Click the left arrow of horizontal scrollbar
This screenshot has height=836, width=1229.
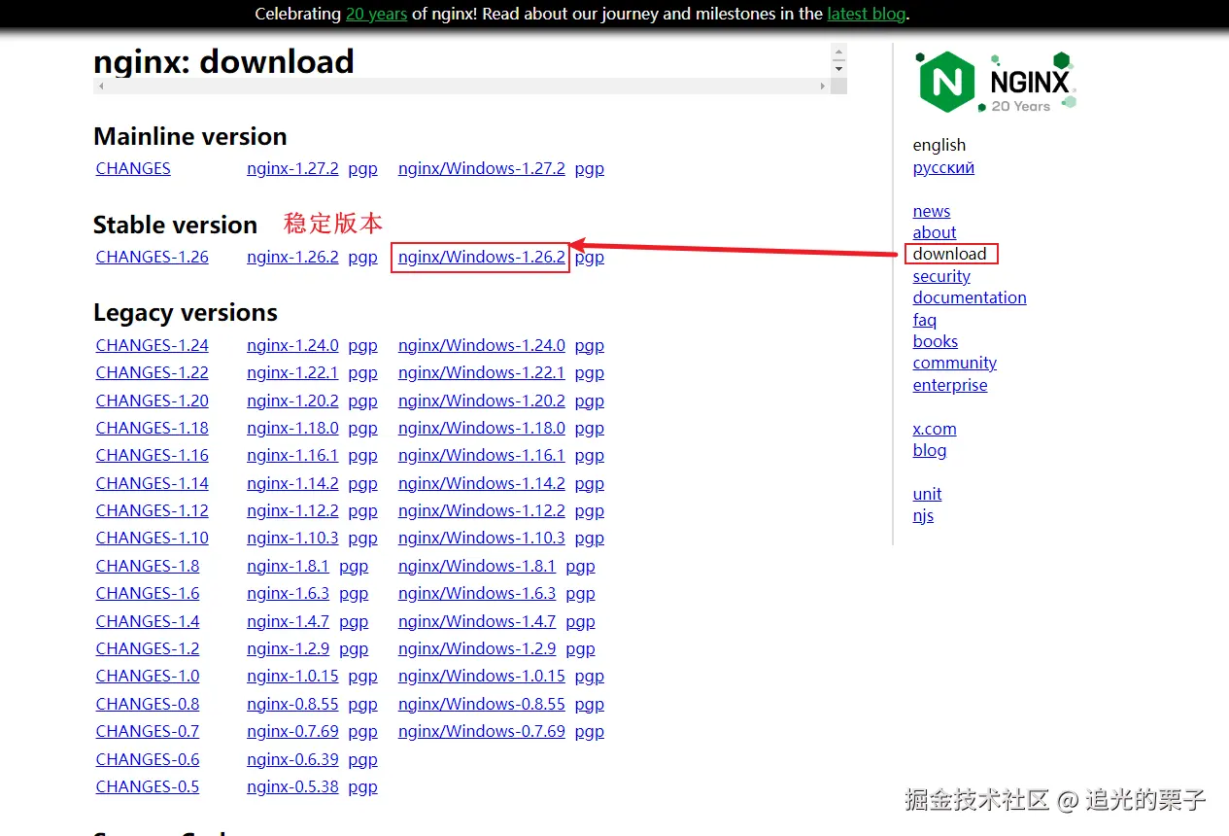(101, 87)
